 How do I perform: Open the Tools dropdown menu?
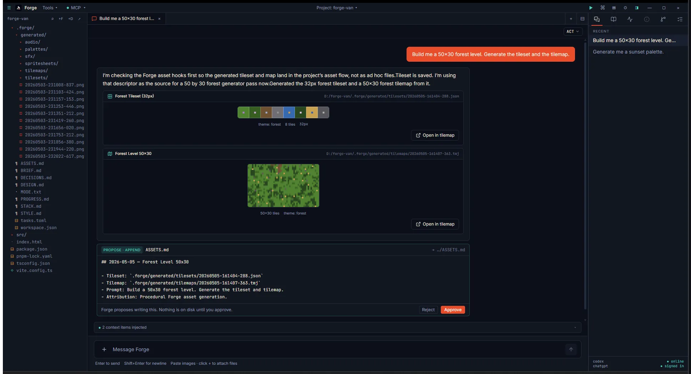(50, 7)
